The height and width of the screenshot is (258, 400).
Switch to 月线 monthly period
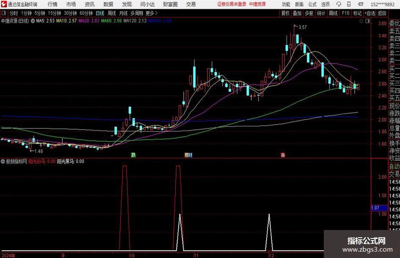pos(123,13)
